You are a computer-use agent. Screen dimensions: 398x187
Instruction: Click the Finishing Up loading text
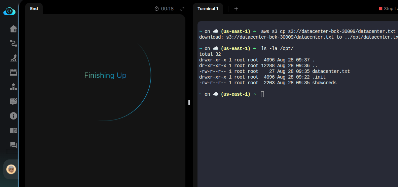pos(105,75)
